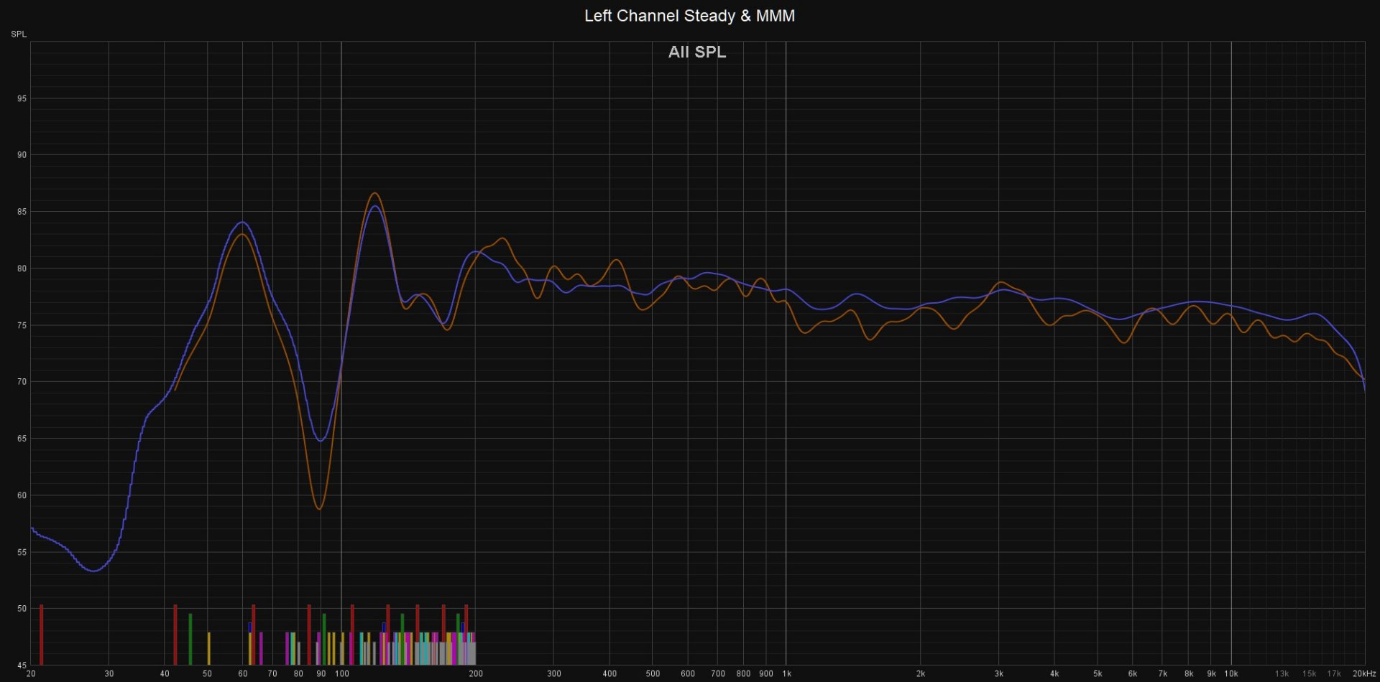Click the blue trace peak near 60 Hz
This screenshot has height=682, width=1380.
click(x=242, y=223)
